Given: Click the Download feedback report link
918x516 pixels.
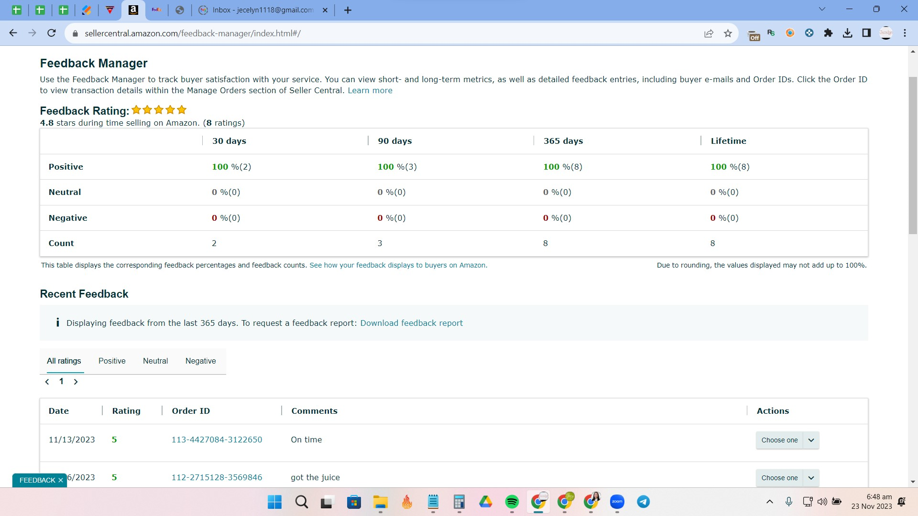Looking at the screenshot, I should [x=411, y=323].
